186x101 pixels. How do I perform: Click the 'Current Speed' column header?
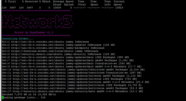click(119, 3)
